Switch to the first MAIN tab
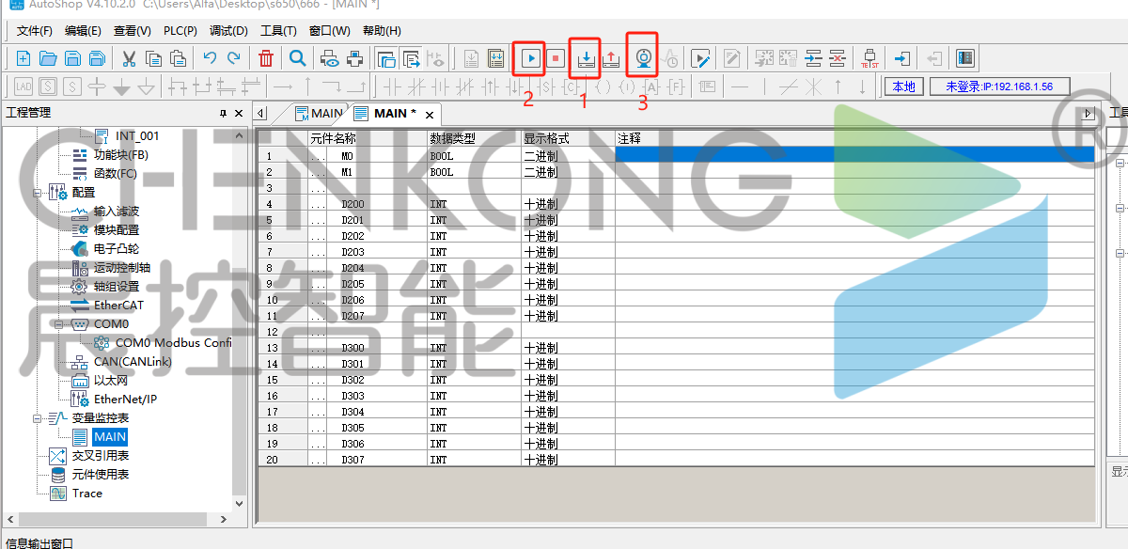The height and width of the screenshot is (549, 1128). click(319, 113)
